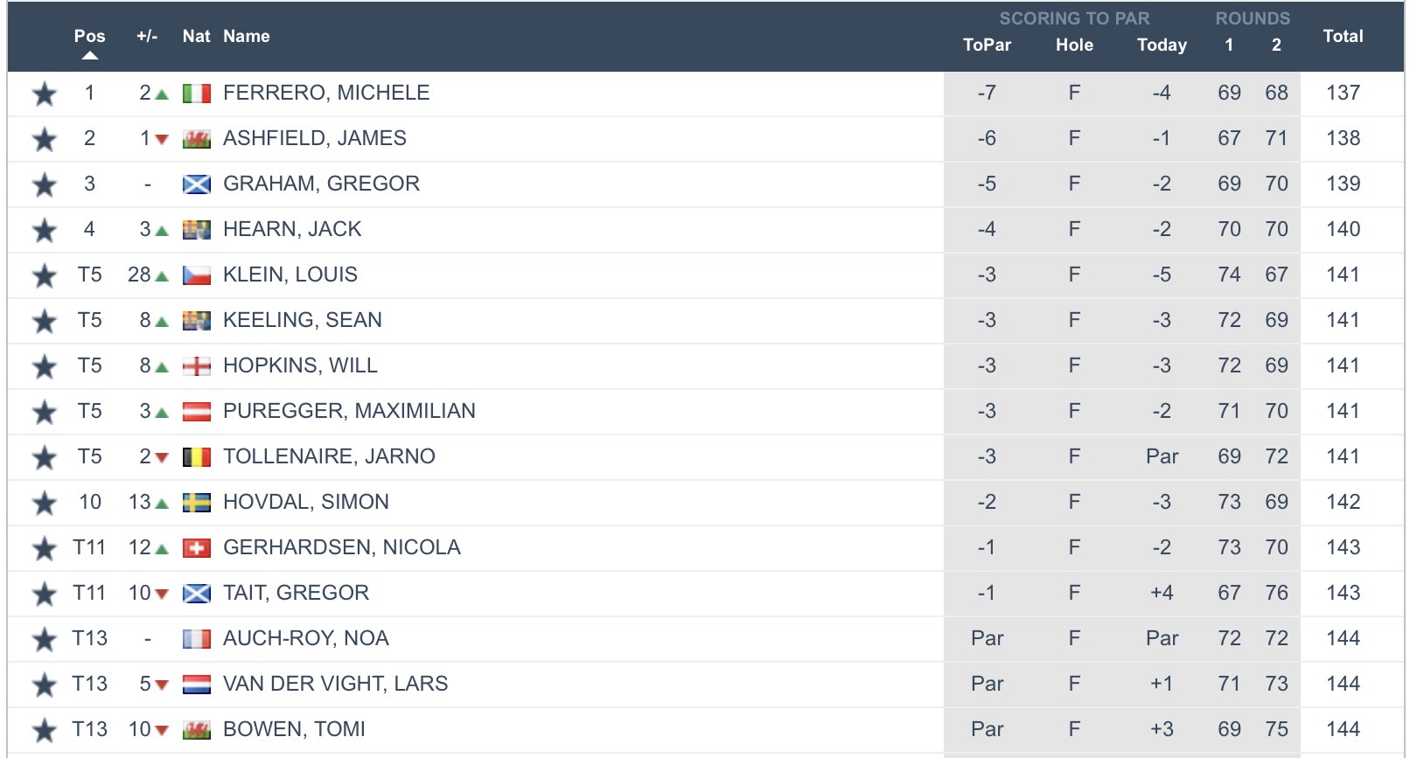This screenshot has width=1410, height=758.
Task: Click the Belgian flag next to Tollenaire
Action: pyautogui.click(x=196, y=457)
